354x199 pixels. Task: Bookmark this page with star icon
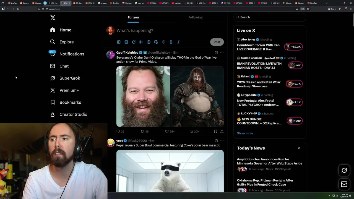click(308, 9)
